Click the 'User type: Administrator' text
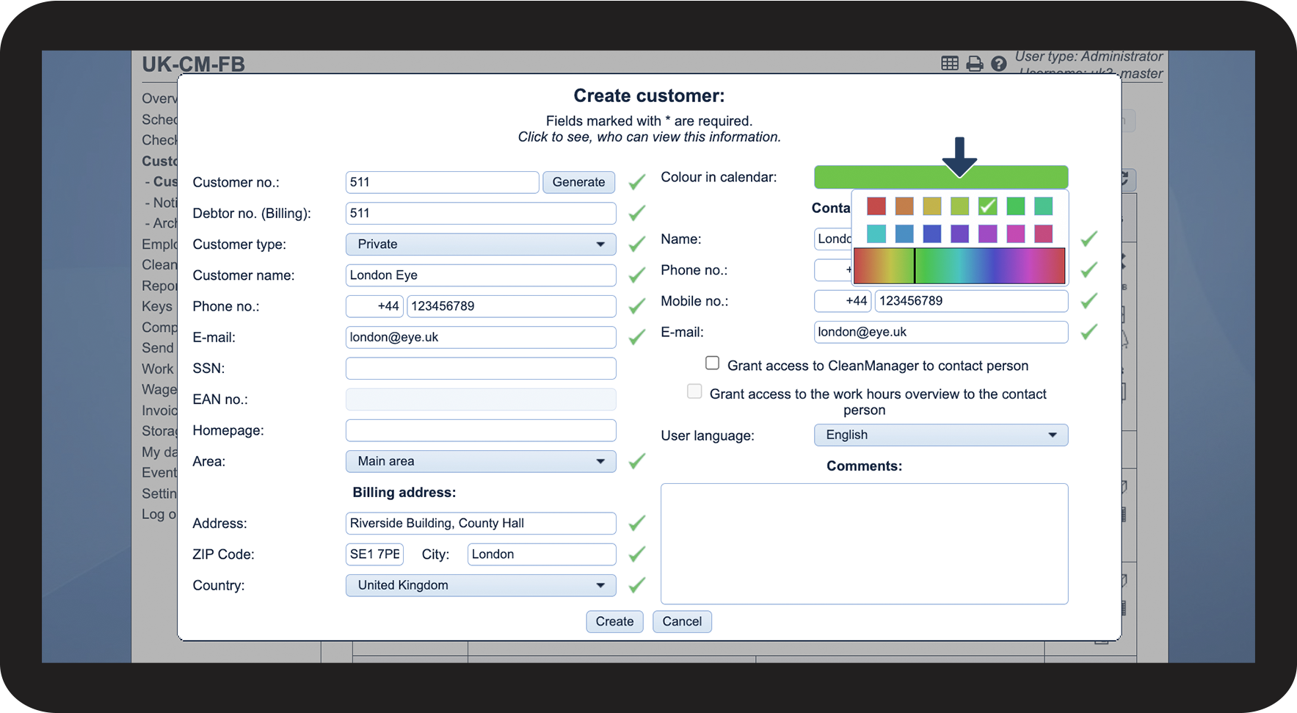This screenshot has width=1297, height=713. pos(1089,57)
